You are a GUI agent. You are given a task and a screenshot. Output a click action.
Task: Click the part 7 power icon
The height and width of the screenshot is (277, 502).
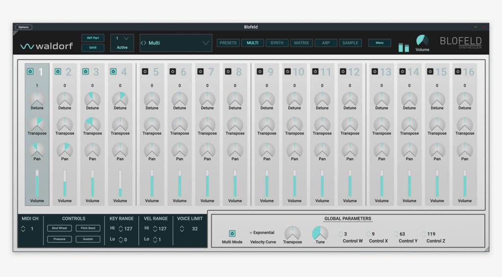click(x=201, y=72)
